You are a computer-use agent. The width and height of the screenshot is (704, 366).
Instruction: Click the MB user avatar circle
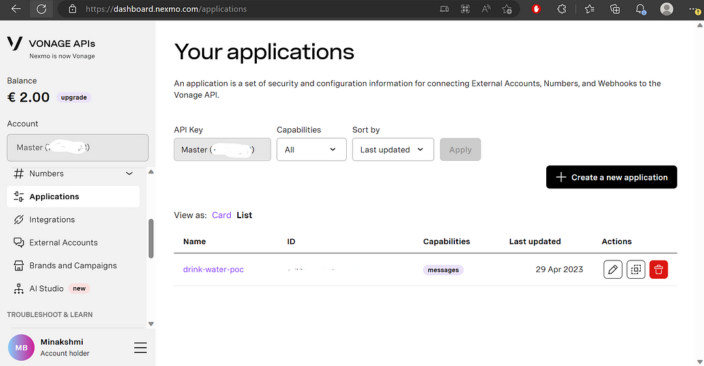[x=21, y=348]
